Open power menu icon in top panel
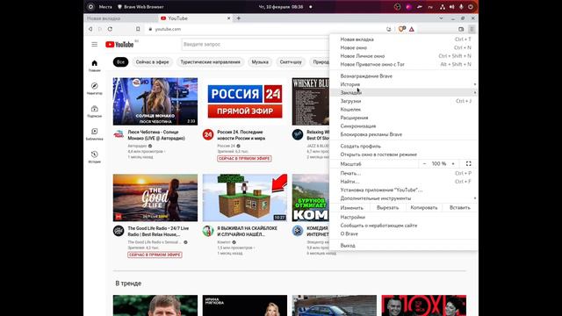Viewport: 562px width, 316px height. 471,7
